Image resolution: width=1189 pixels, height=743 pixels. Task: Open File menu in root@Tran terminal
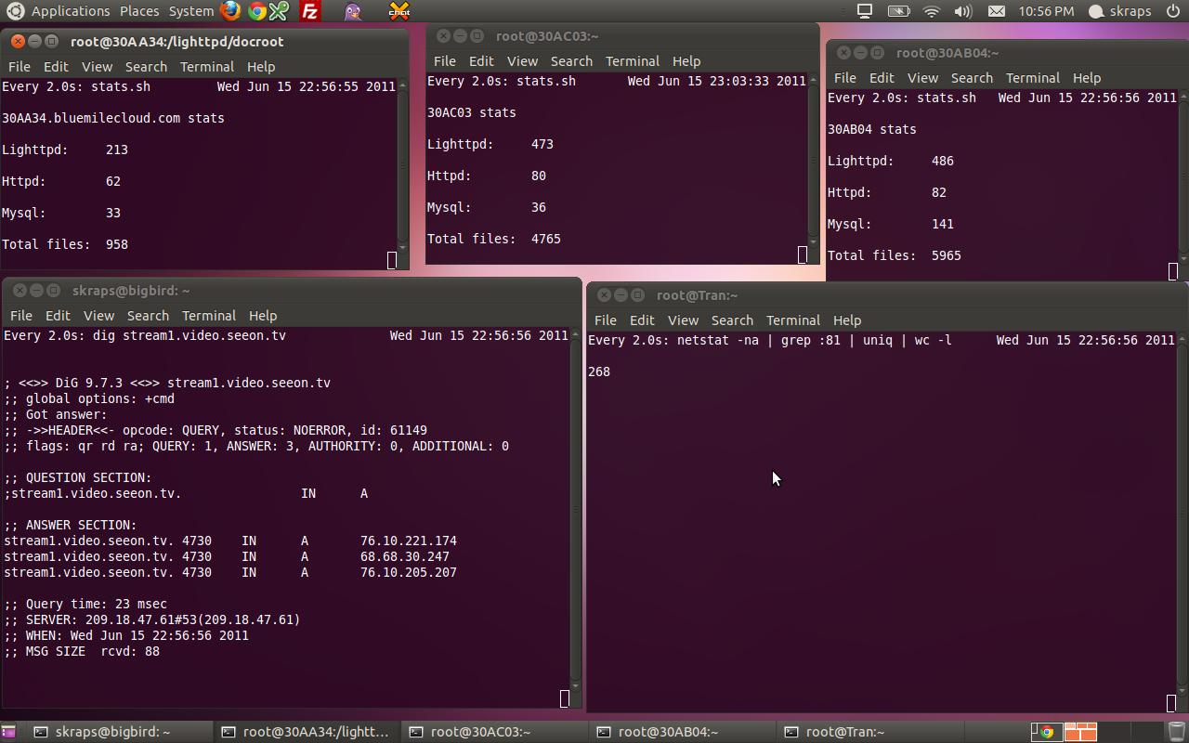(x=606, y=320)
